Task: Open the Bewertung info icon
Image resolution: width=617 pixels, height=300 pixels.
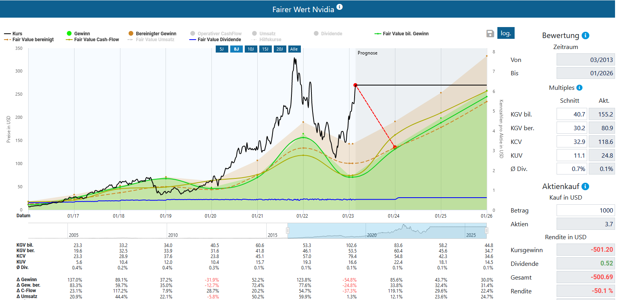Action: click(585, 35)
